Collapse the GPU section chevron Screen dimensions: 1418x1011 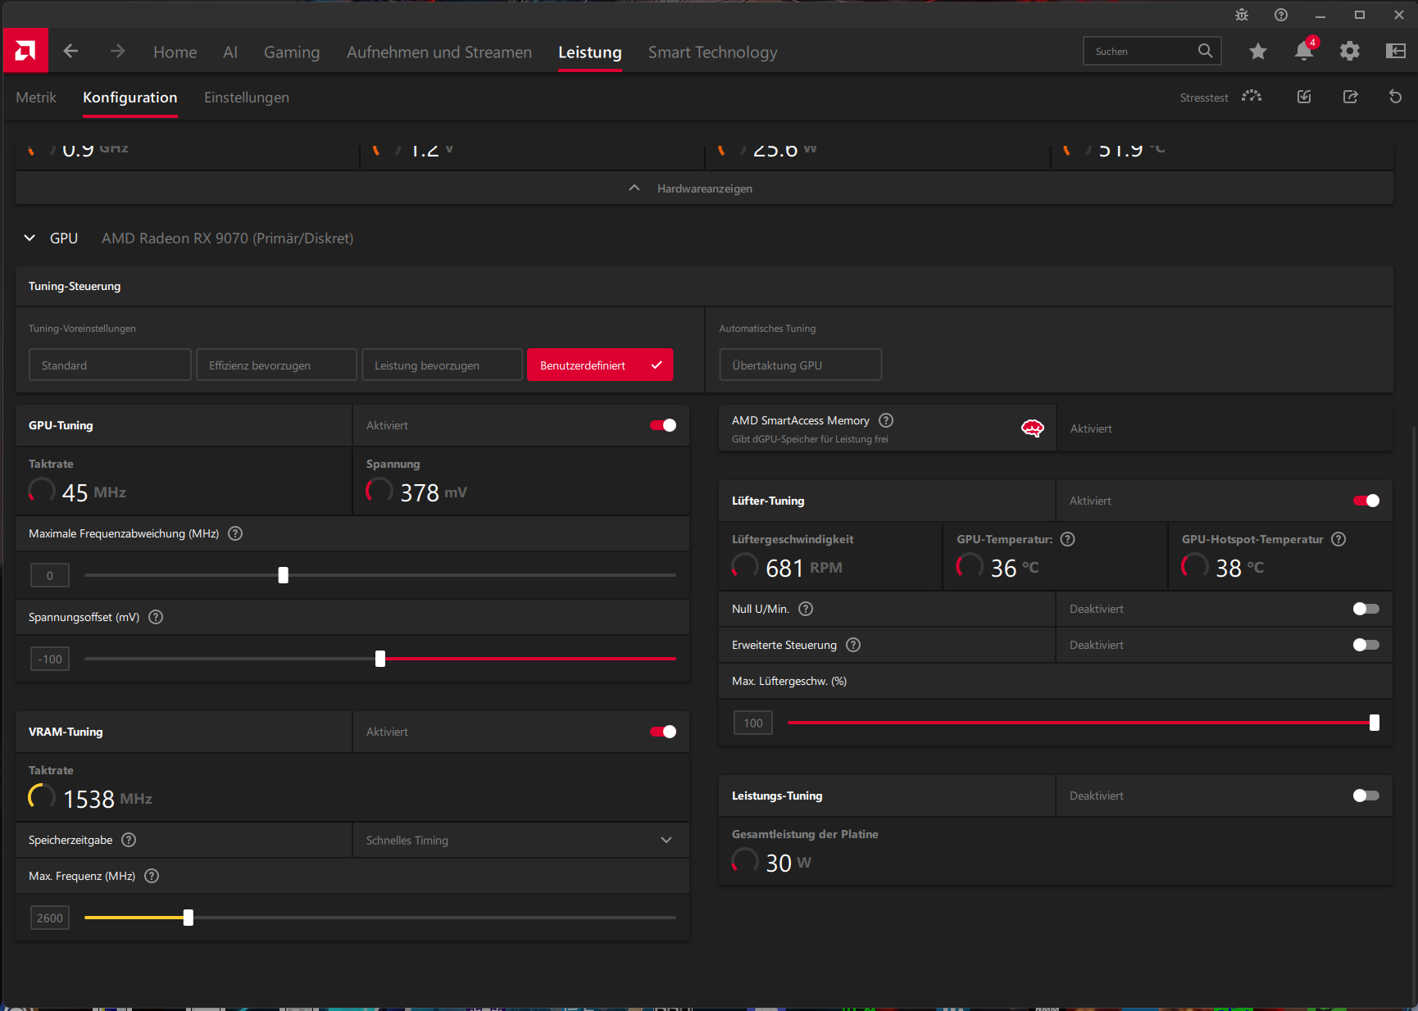(30, 238)
